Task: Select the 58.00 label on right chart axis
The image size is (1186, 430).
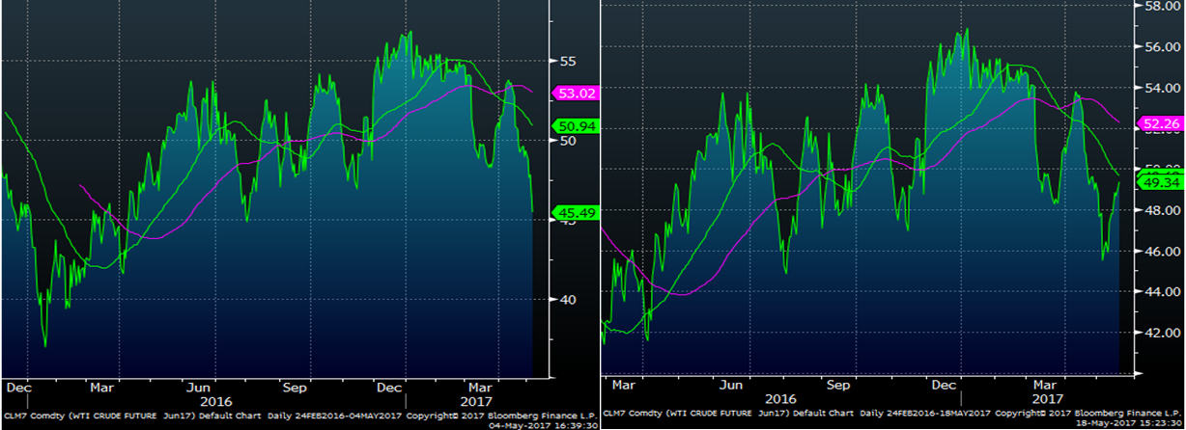Action: (1163, 5)
